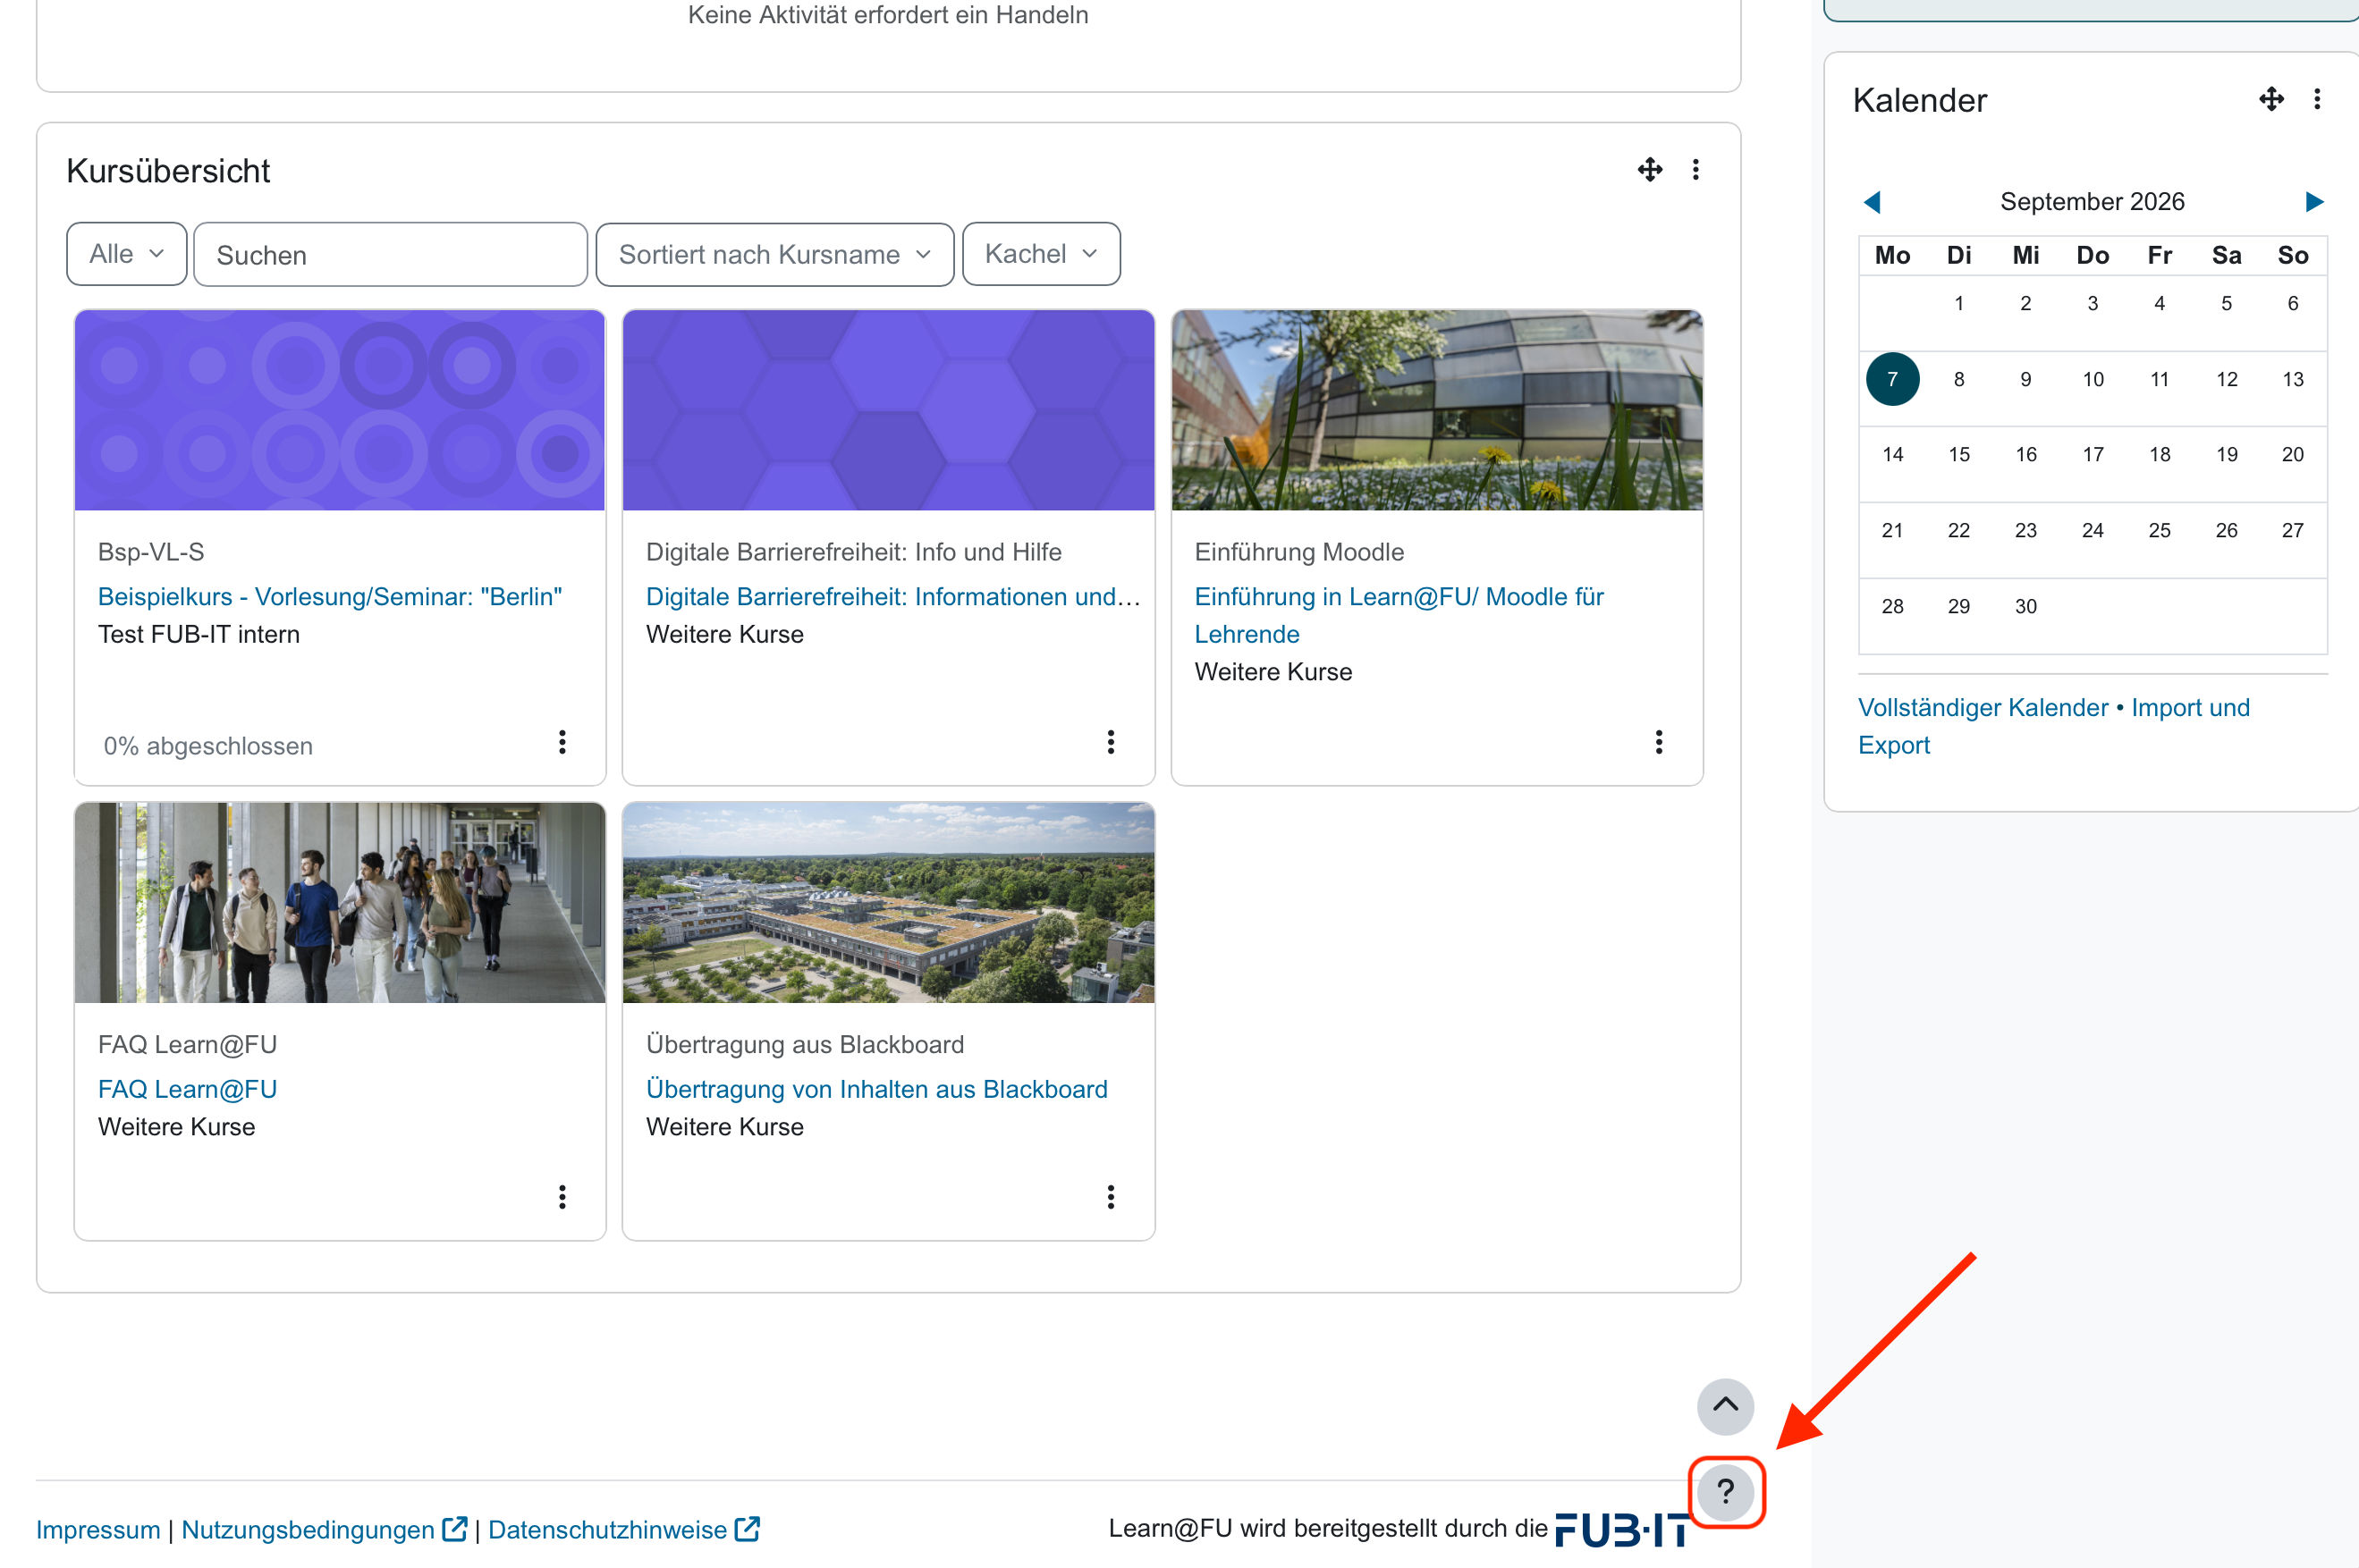Open Übertragung von Inhalten aus Blackboard link

click(x=876, y=1089)
